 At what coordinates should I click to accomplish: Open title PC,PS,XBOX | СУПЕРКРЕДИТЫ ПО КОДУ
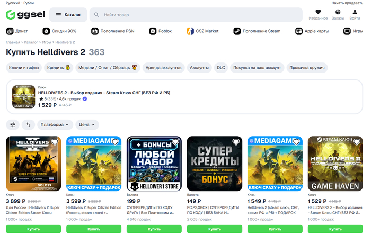click(213, 210)
